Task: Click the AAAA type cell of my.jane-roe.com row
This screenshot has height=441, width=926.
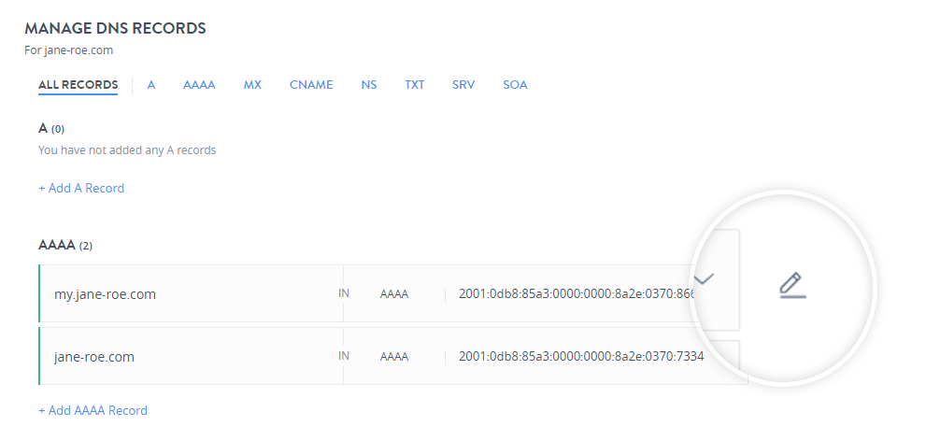Action: [x=393, y=294]
